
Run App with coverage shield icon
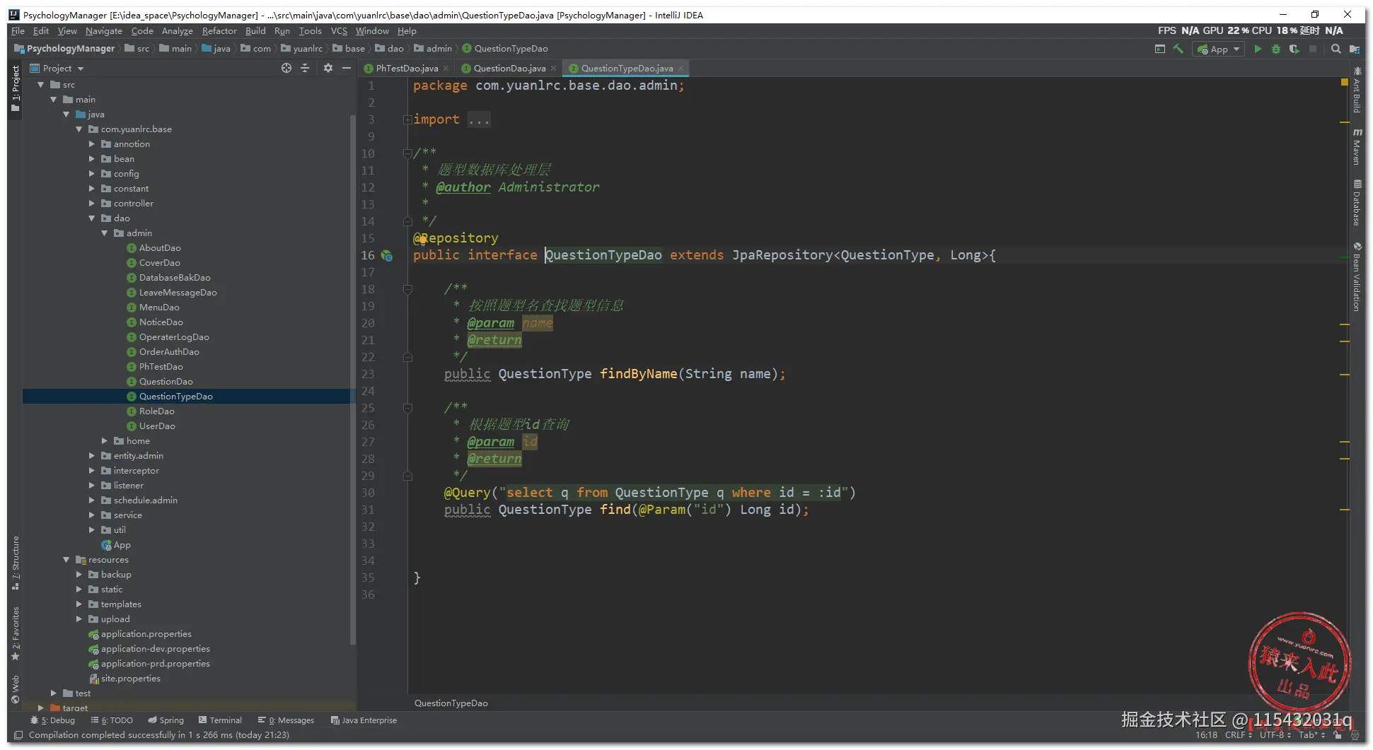pos(1294,49)
